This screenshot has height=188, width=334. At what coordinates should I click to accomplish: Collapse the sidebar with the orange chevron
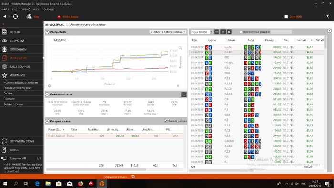coord(3,24)
